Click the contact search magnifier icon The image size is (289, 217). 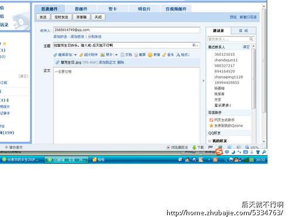coord(251,39)
